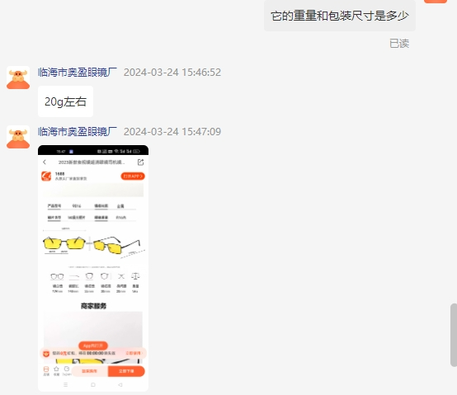Open sender name 临海市奥盈眼镜厂 above screenshot image
This screenshot has height=395, width=457.
[x=78, y=132]
